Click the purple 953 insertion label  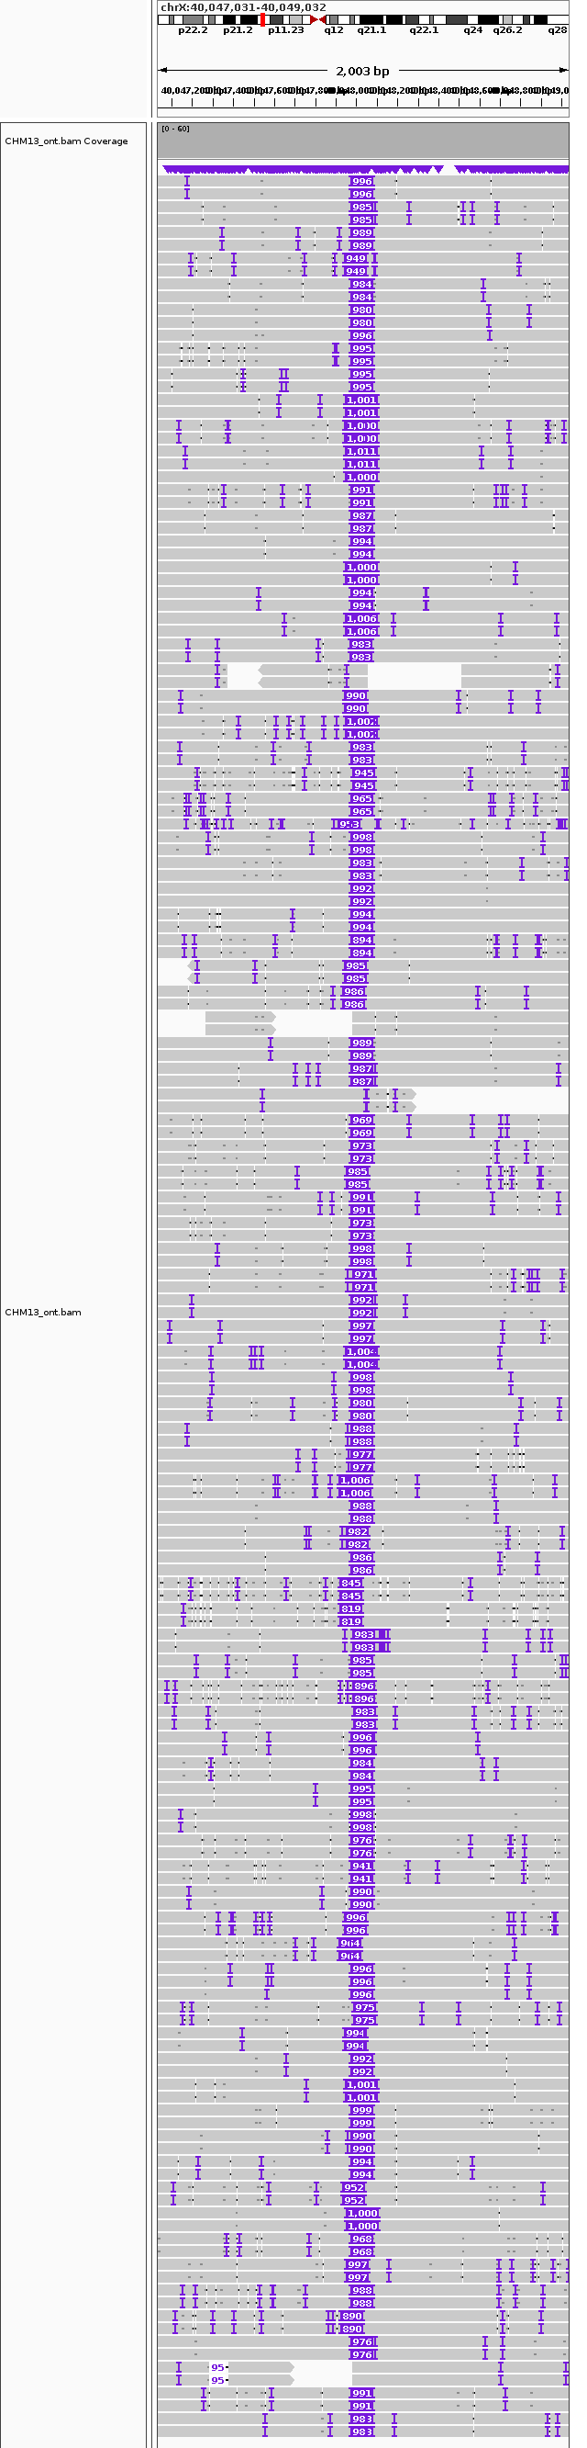(x=347, y=824)
